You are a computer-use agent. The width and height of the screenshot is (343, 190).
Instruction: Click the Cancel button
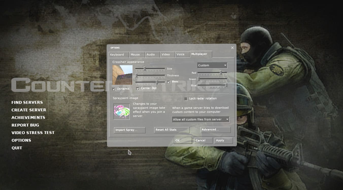[x=203, y=140]
